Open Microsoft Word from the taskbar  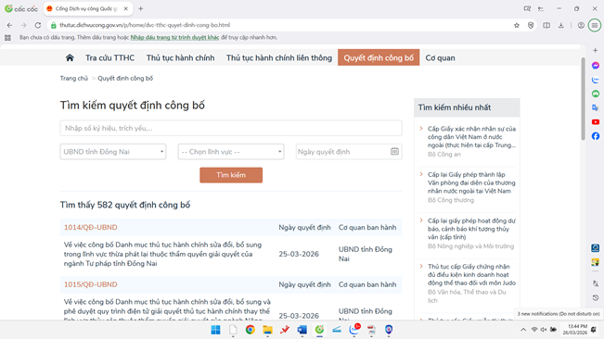[302, 330]
